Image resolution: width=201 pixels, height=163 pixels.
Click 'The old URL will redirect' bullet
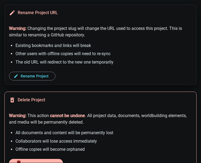coord(64,62)
